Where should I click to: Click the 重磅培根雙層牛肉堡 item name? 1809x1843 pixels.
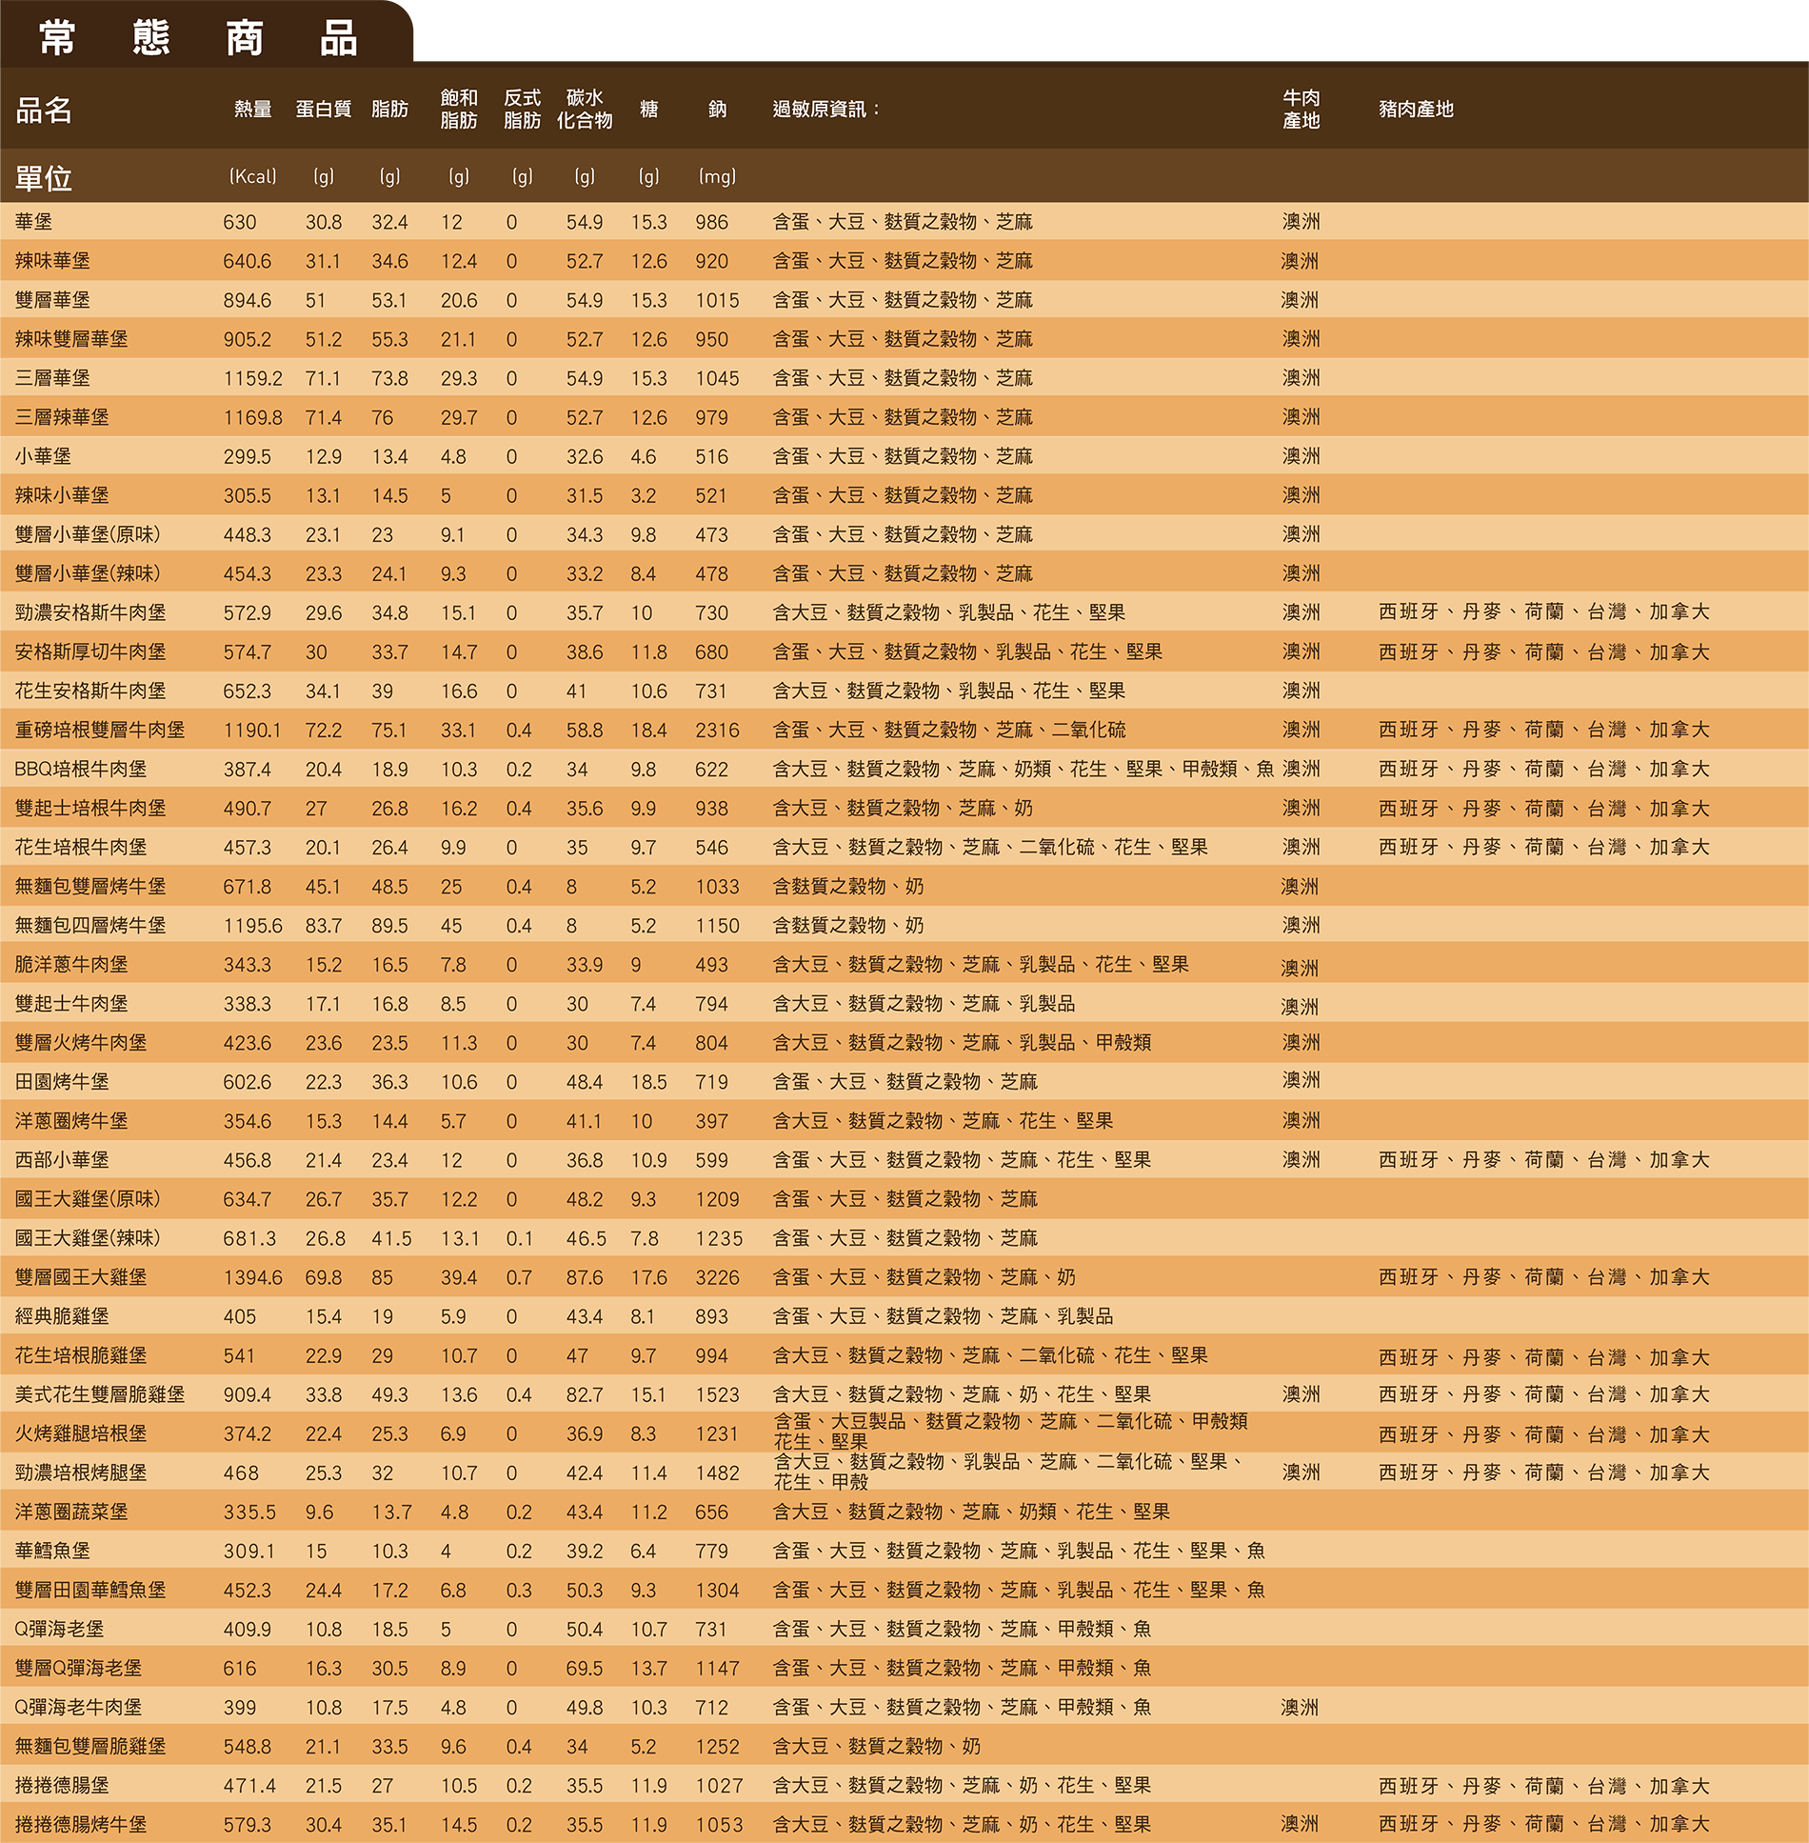click(x=100, y=731)
